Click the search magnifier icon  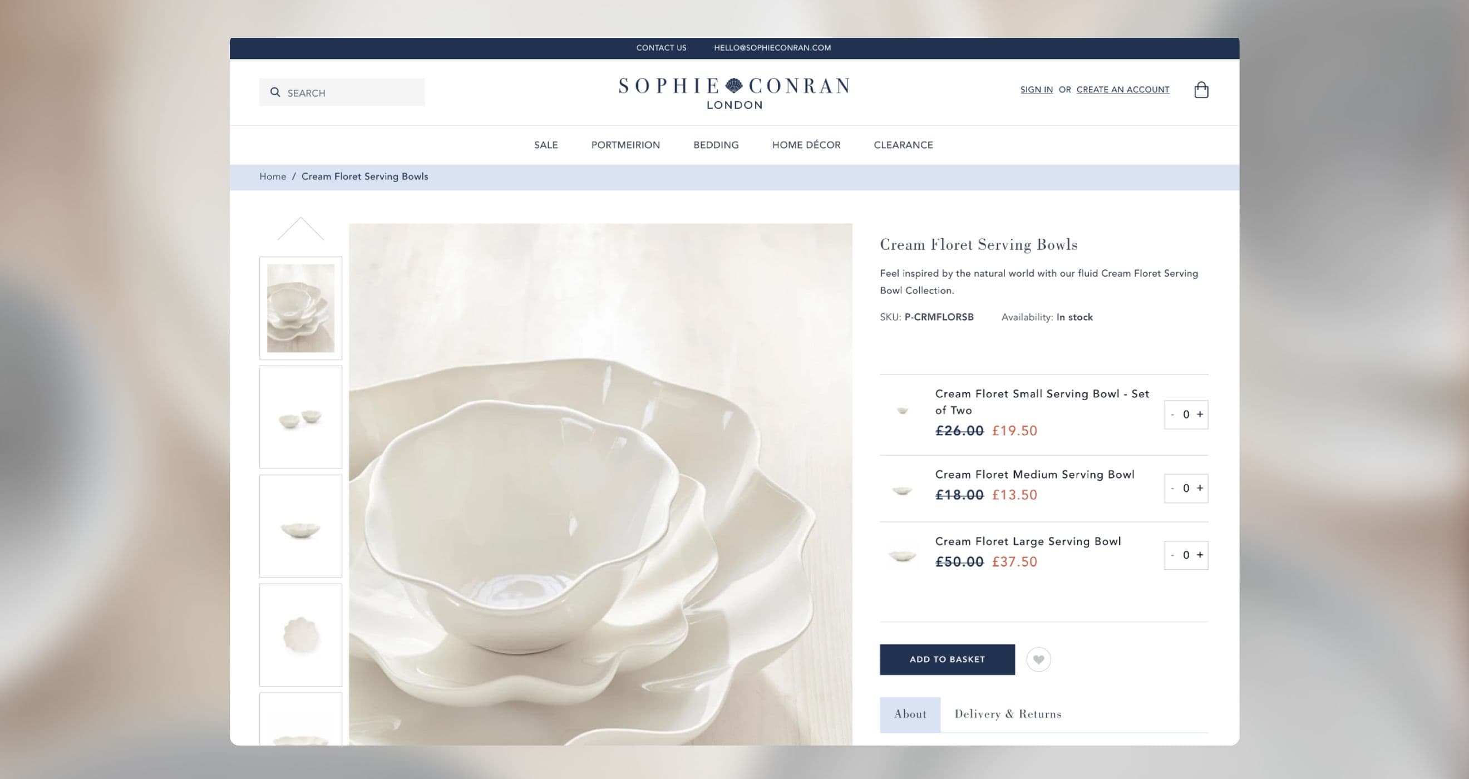pos(275,92)
